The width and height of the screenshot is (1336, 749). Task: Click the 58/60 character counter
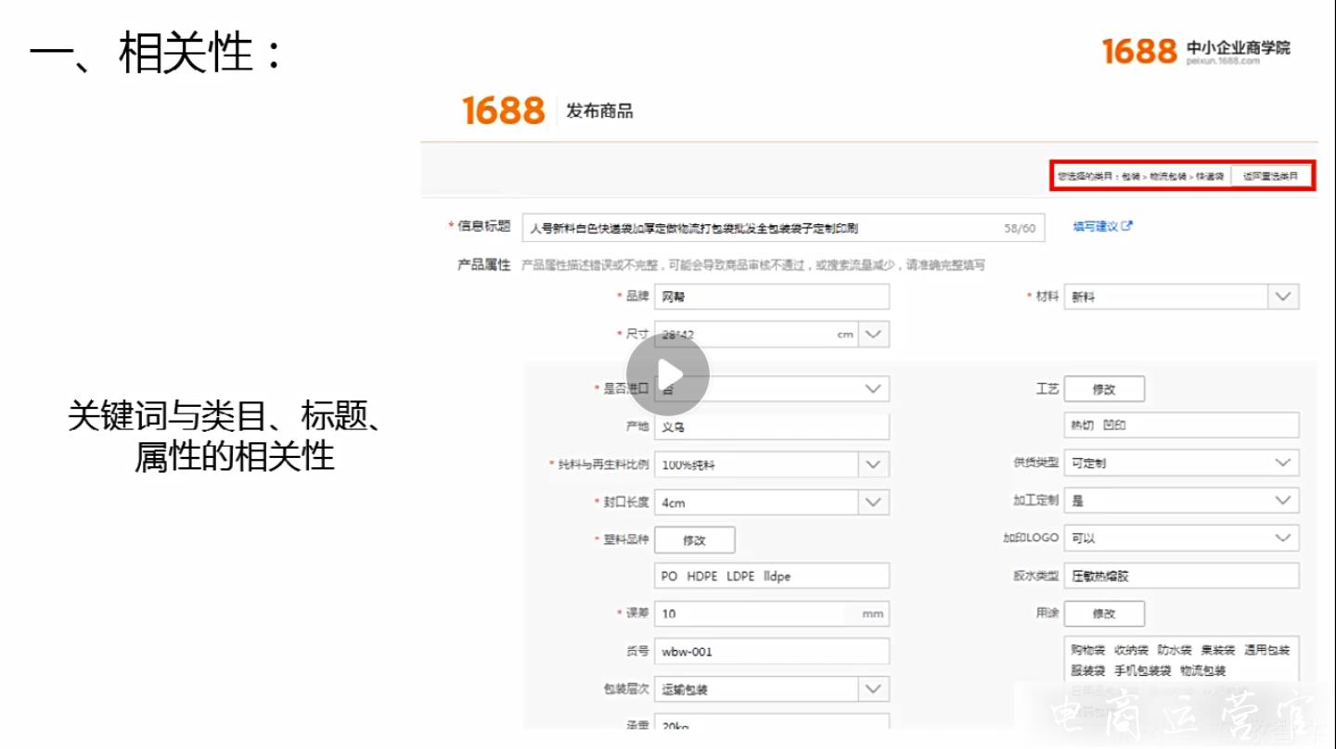pos(1020,227)
